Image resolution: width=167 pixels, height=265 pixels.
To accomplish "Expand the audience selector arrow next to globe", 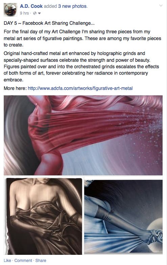I will coord(39,13).
